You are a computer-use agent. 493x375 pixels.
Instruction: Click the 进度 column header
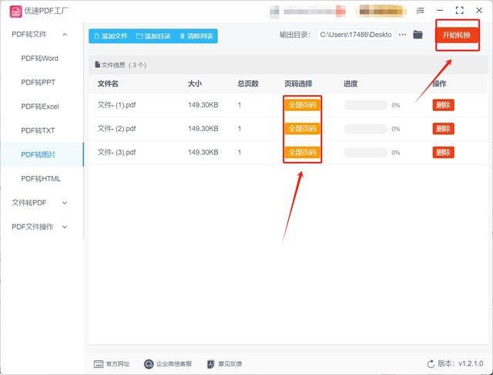click(x=350, y=84)
